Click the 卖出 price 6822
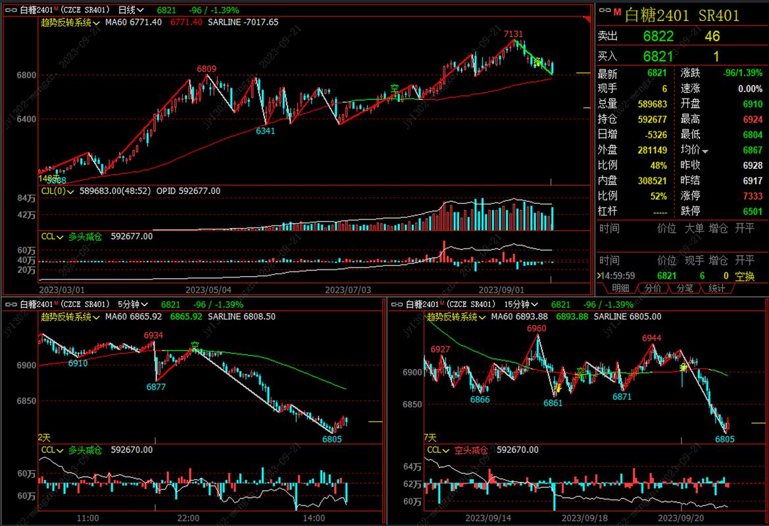Image resolution: width=769 pixels, height=526 pixels. pos(658,36)
